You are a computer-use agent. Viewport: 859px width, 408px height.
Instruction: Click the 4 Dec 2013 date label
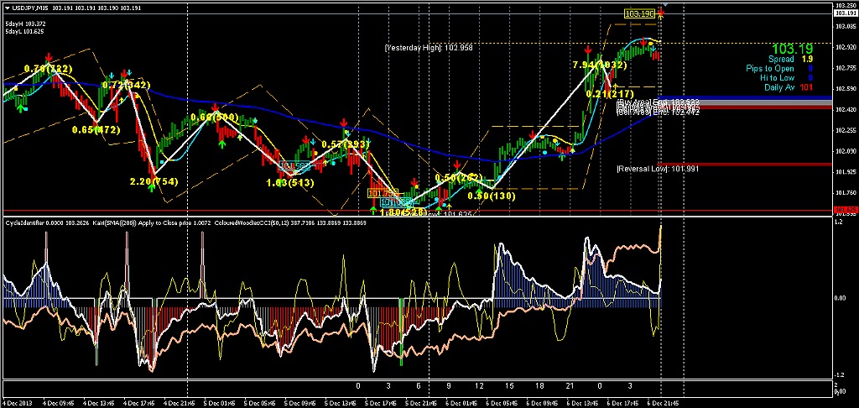(x=17, y=403)
